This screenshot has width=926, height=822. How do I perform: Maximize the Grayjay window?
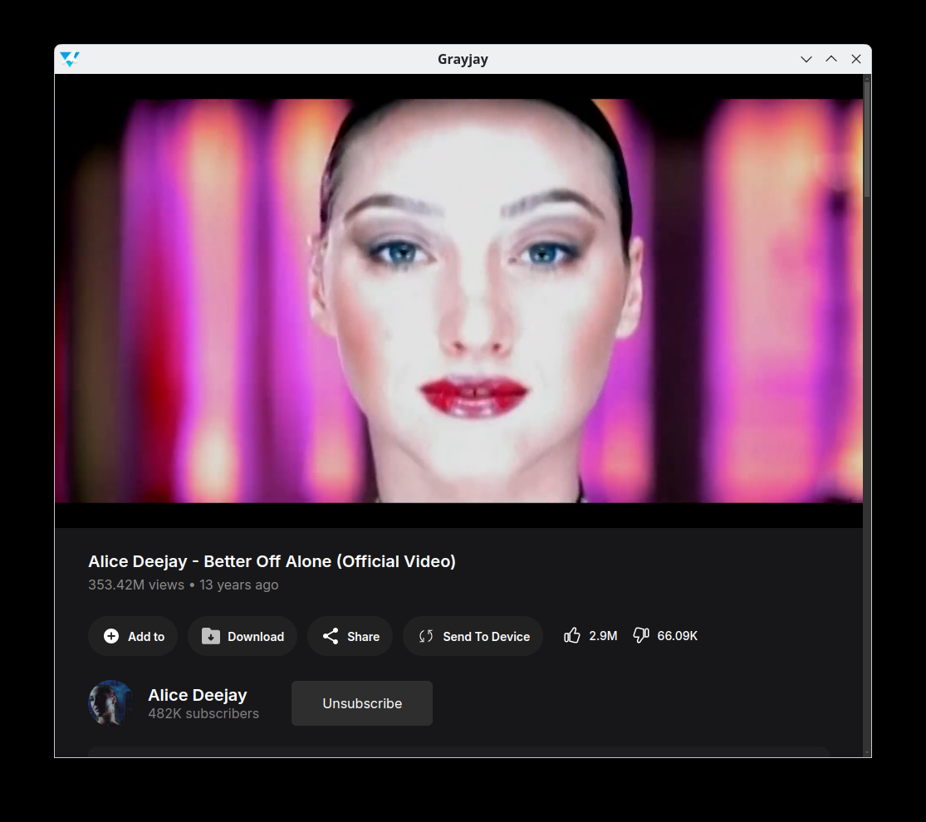click(x=831, y=59)
